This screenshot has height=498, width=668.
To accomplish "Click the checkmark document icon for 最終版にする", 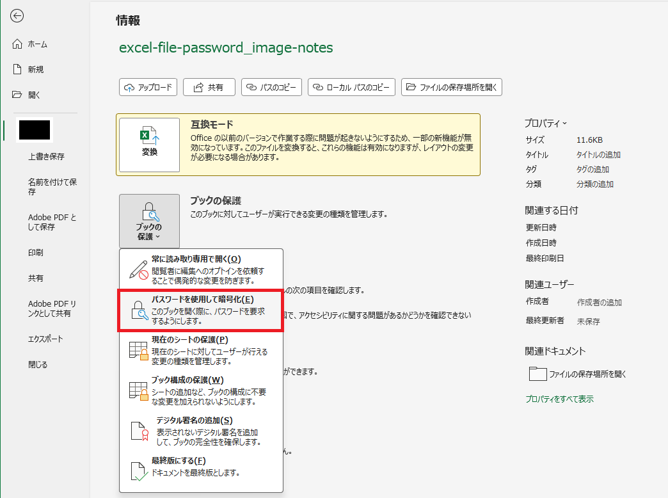I will click(139, 472).
